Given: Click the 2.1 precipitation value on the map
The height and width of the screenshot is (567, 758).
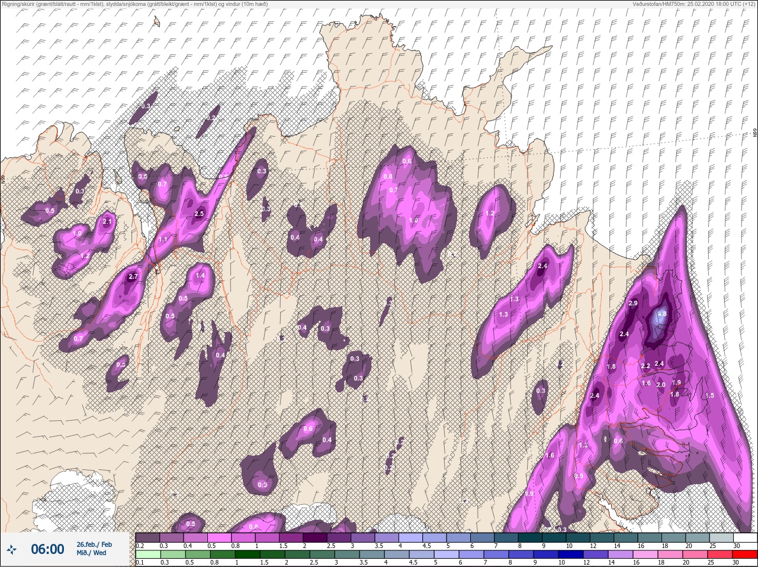Looking at the screenshot, I should point(107,221).
